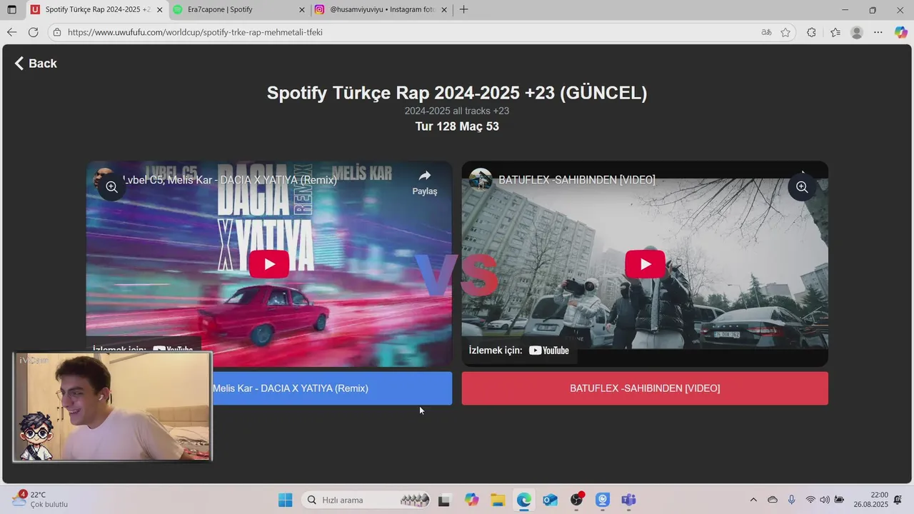Close the Era7capone Spotify tab

pyautogui.click(x=302, y=10)
